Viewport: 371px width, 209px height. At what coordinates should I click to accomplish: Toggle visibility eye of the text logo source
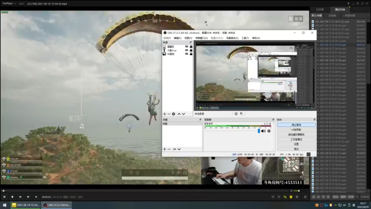click(x=187, y=50)
